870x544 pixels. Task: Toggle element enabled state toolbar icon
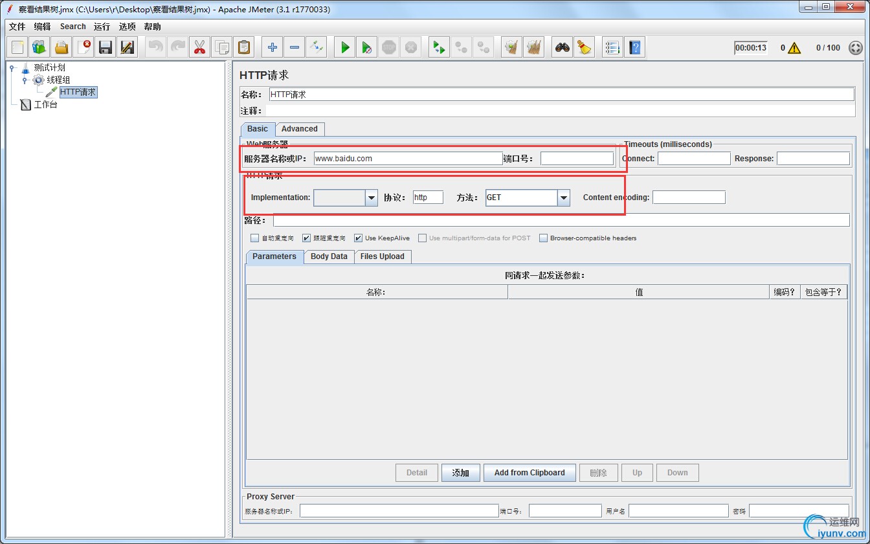click(316, 47)
